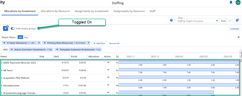242x96 pixels.
Task: Click finish date 12/31/26
Action: click(x=82, y=86)
